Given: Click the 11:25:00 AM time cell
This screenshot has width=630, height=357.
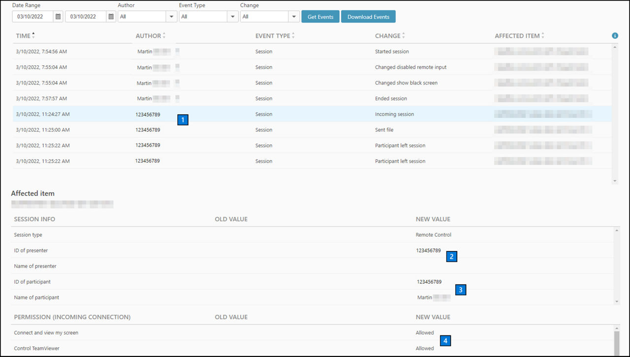Looking at the screenshot, I should click(43, 130).
